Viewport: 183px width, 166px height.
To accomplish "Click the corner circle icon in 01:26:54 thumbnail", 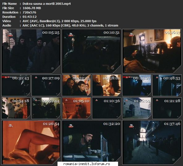I will pos(53,160).
